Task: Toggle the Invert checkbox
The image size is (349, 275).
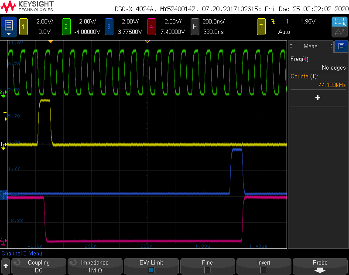Action: click(x=263, y=270)
